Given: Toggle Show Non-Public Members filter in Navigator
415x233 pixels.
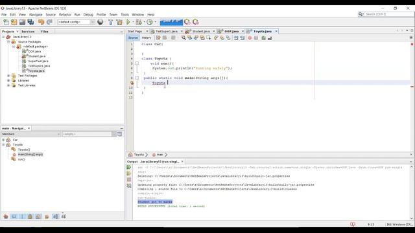Looking at the screenshot, I should [x=30, y=217].
